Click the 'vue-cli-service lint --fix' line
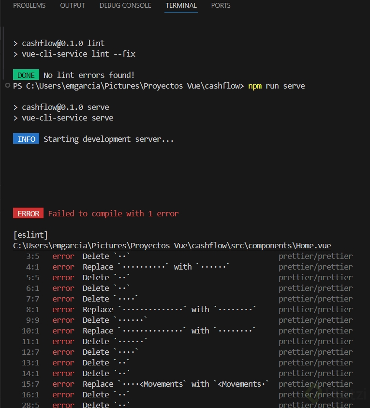The image size is (370, 408). point(78,54)
